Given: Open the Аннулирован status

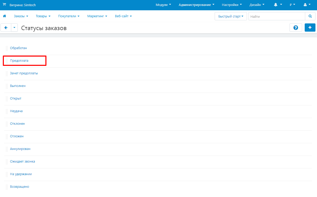Looking at the screenshot, I should (20, 149).
